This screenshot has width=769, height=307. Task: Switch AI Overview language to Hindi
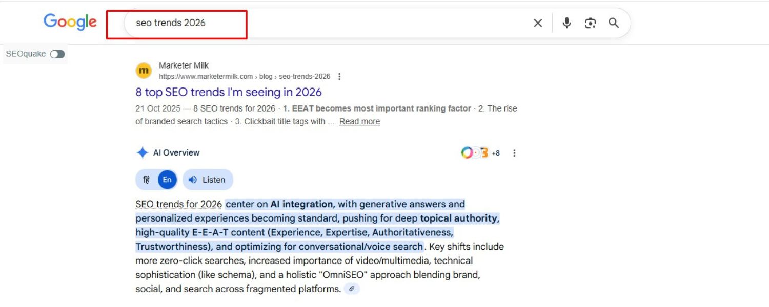146,179
